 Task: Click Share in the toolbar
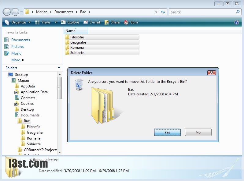point(112,22)
